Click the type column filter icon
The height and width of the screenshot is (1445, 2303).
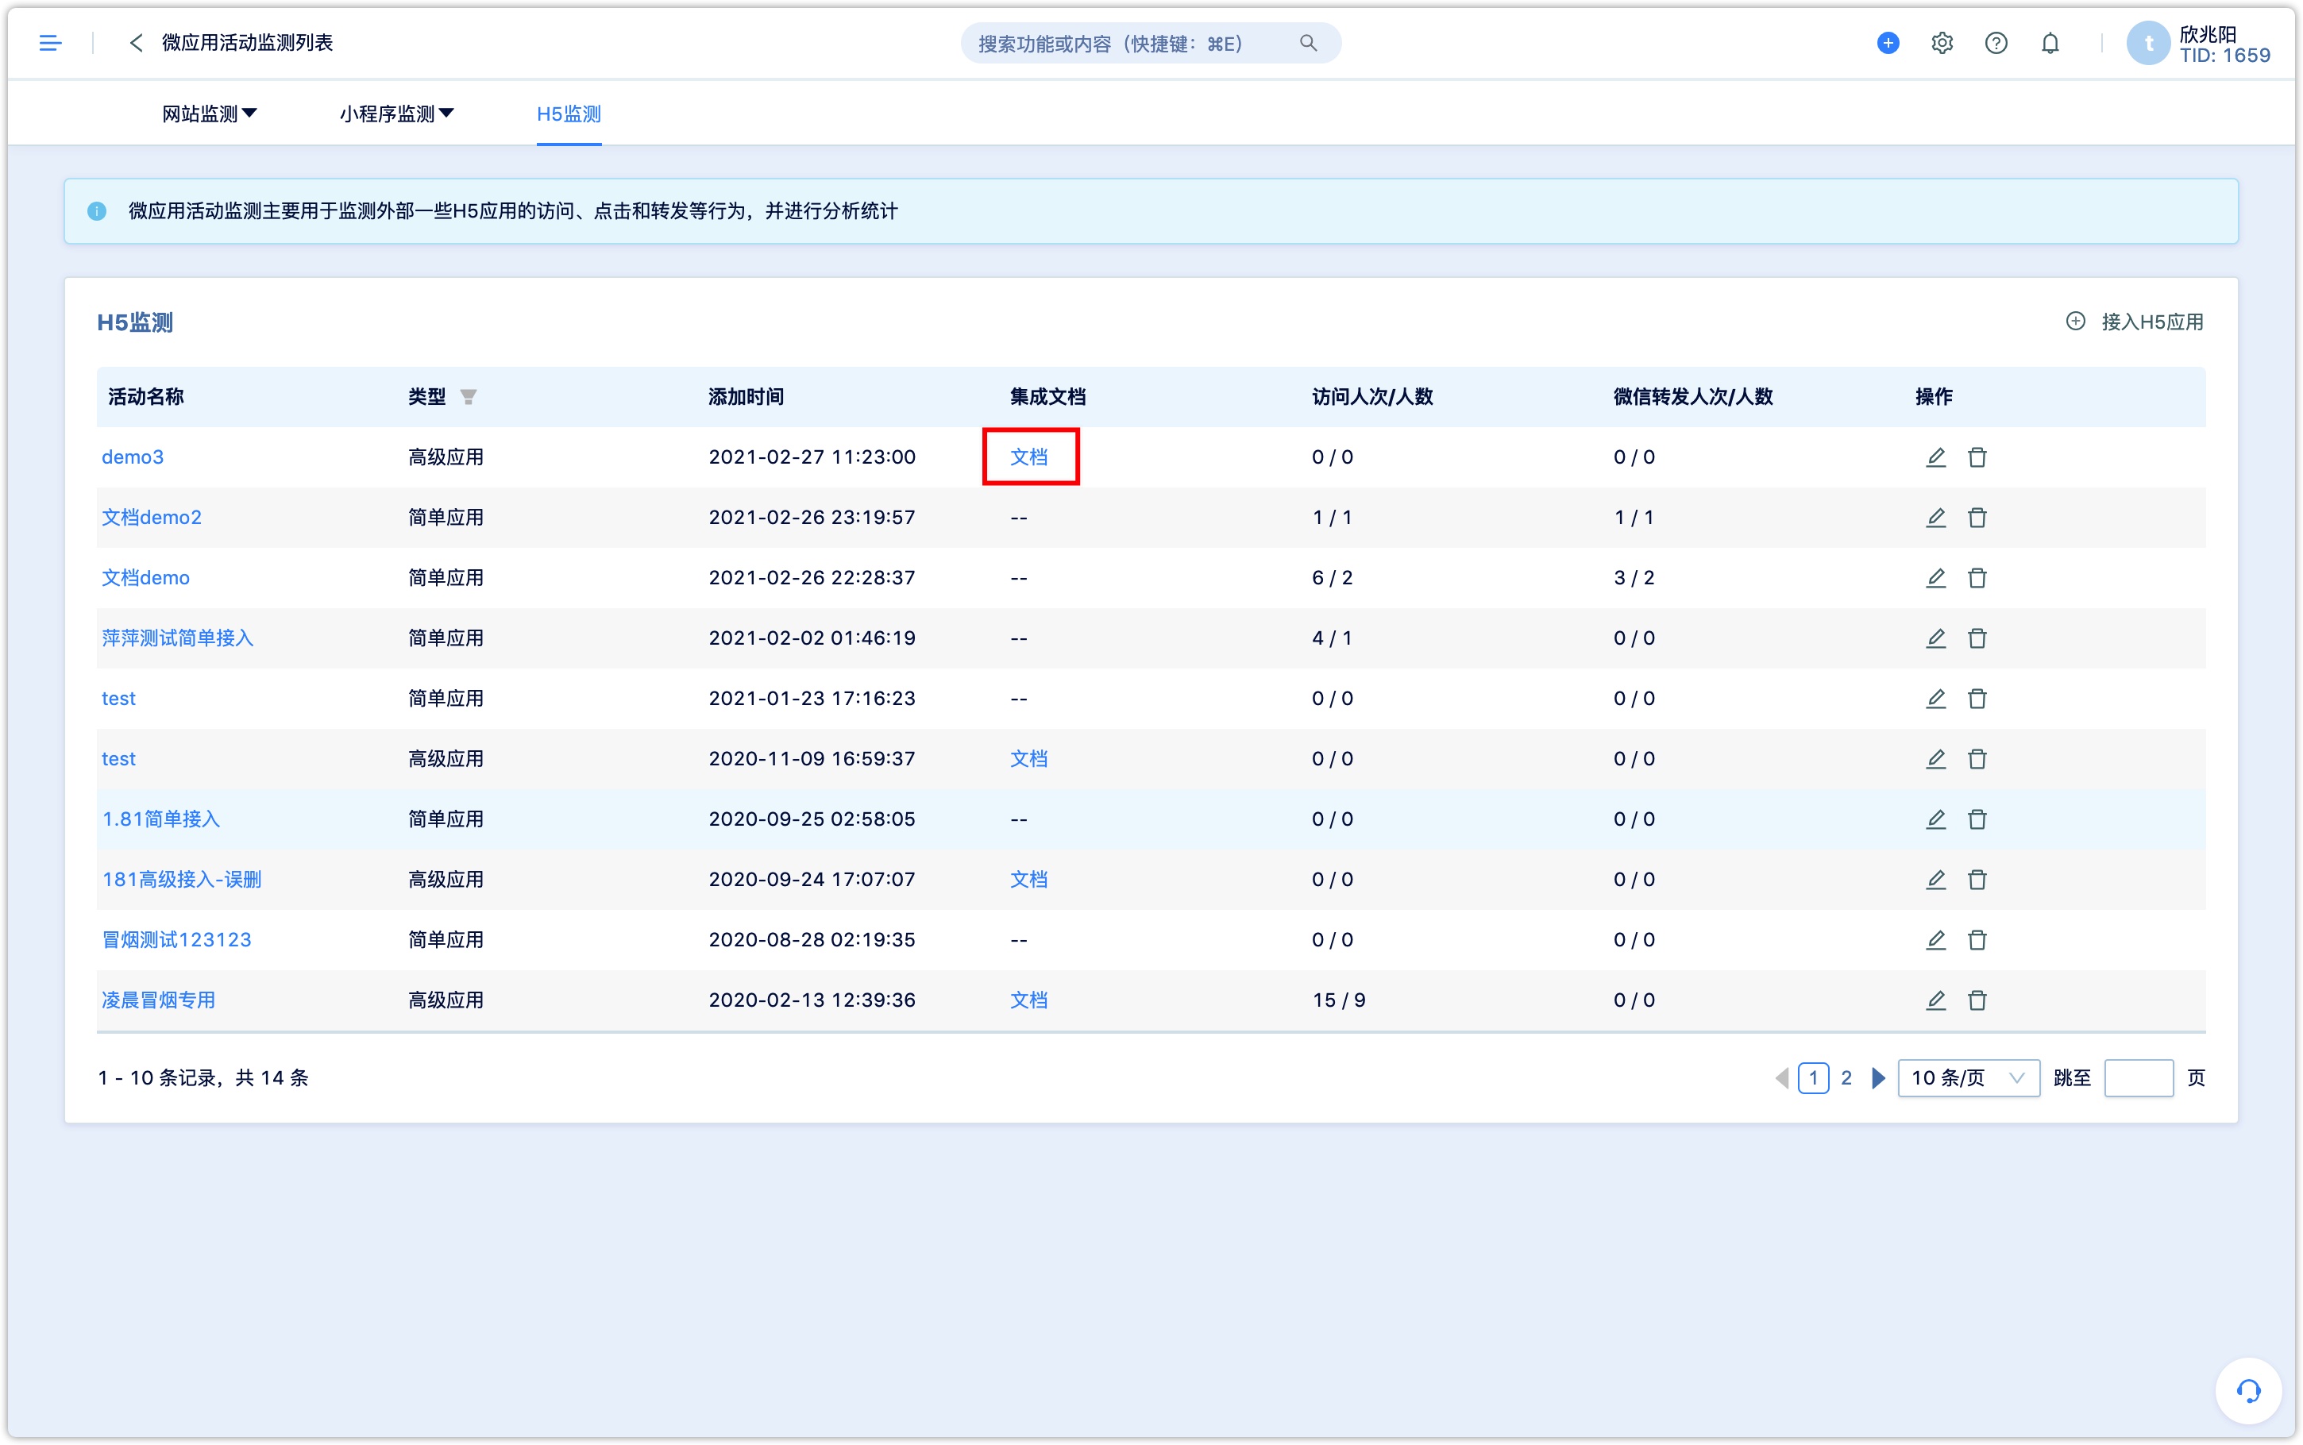click(x=469, y=397)
